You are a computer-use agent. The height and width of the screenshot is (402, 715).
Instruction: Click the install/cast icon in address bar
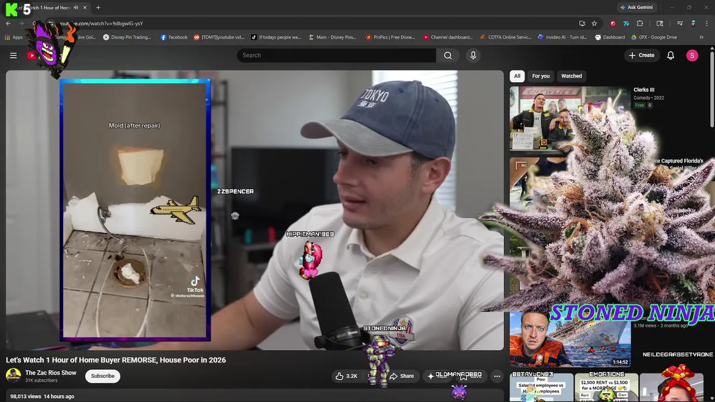point(582,23)
